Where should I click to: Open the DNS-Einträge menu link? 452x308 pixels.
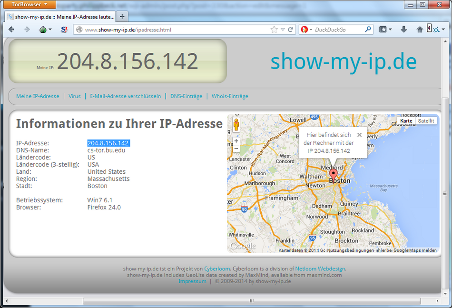click(x=186, y=96)
